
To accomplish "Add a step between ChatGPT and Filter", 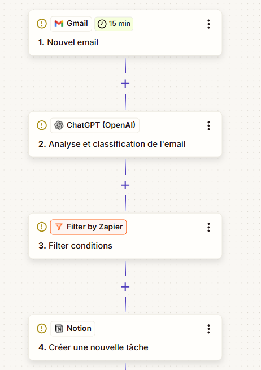I will (x=125, y=185).
